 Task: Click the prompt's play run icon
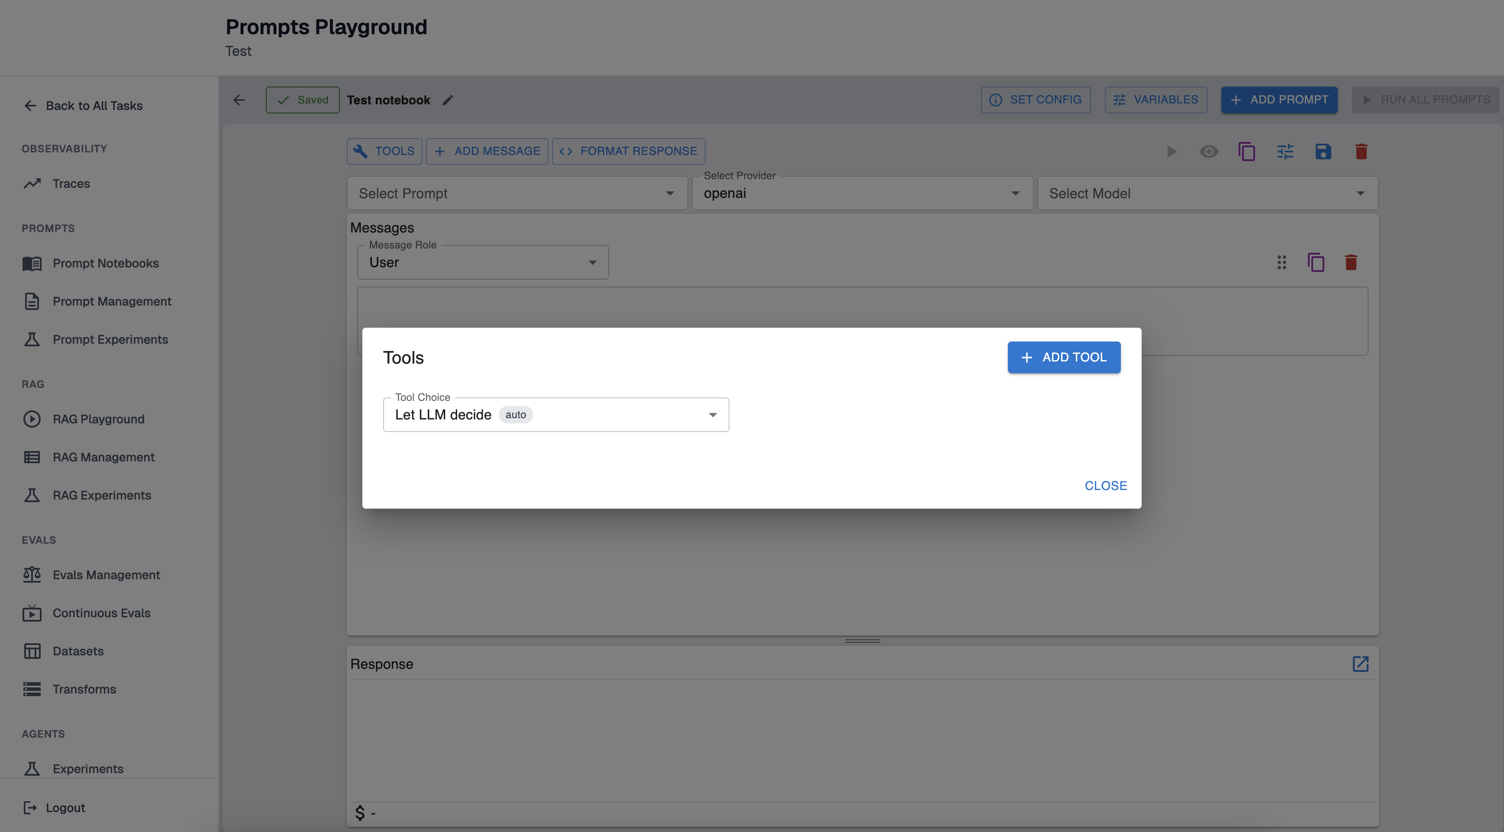[x=1171, y=152]
